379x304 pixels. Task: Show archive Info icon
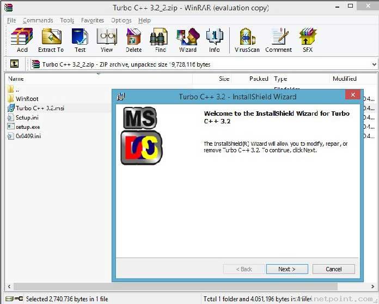coord(215,40)
